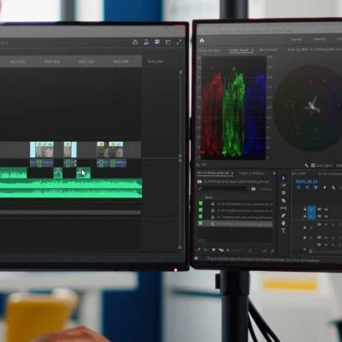Select the Hand tool
Viewport: 342px width, 342px height.
284,223
